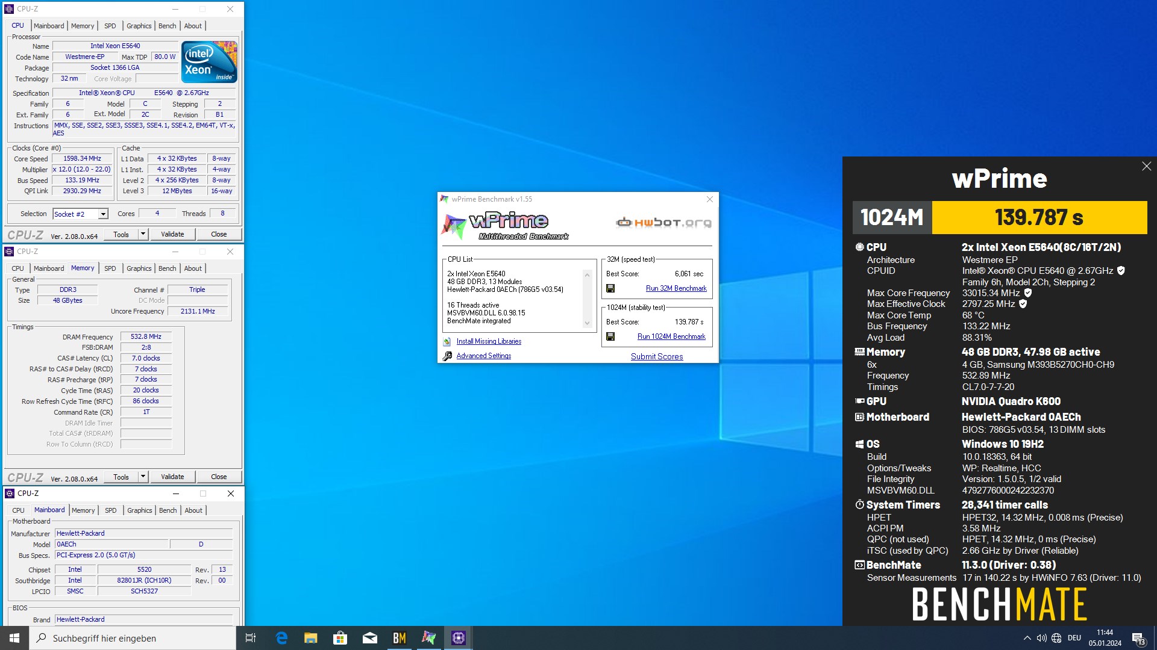This screenshot has width=1157, height=650.
Task: Open Task View from the taskbar
Action: (x=251, y=638)
